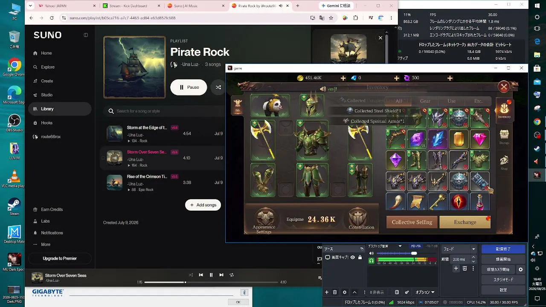
Task: Switch to the Gear inventory tab
Action: [x=425, y=101]
